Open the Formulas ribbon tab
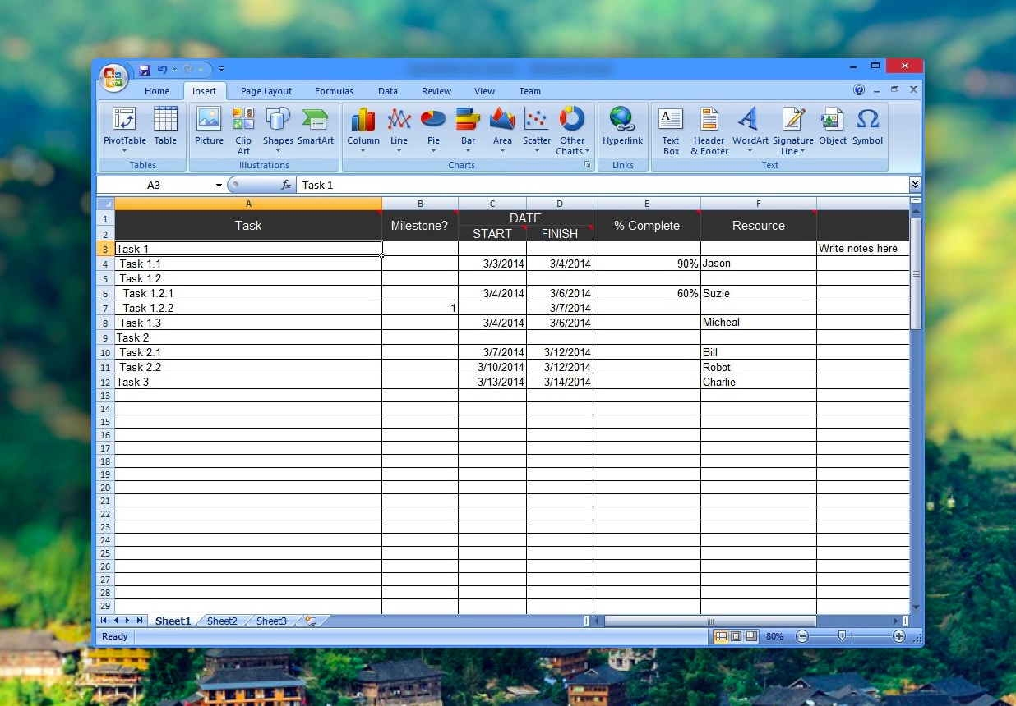Viewport: 1016px width, 706px height. click(x=334, y=91)
